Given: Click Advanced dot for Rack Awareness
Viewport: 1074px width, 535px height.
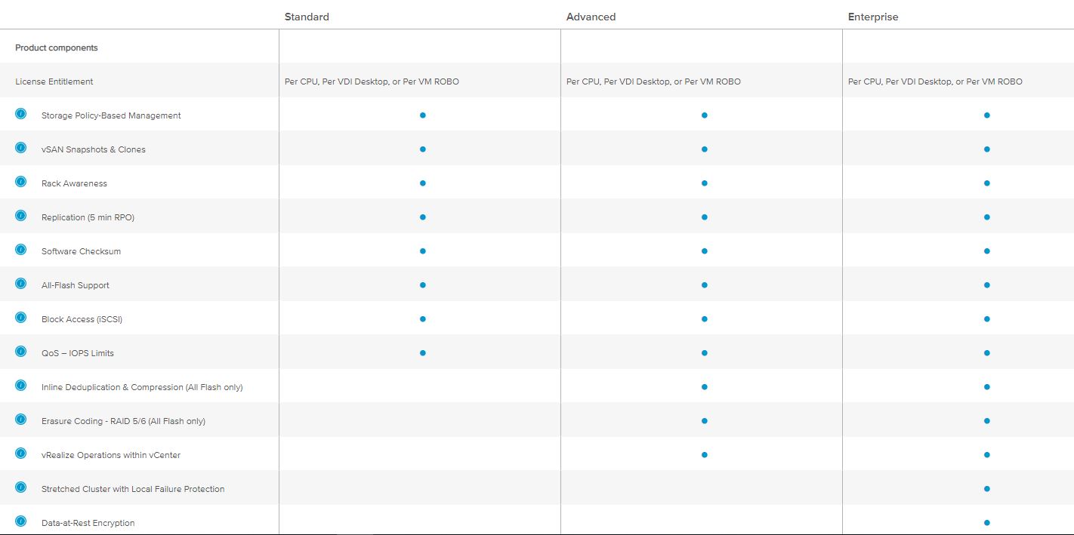Looking at the screenshot, I should click(705, 183).
